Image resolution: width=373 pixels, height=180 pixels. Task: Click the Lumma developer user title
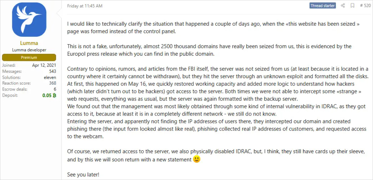[29, 50]
